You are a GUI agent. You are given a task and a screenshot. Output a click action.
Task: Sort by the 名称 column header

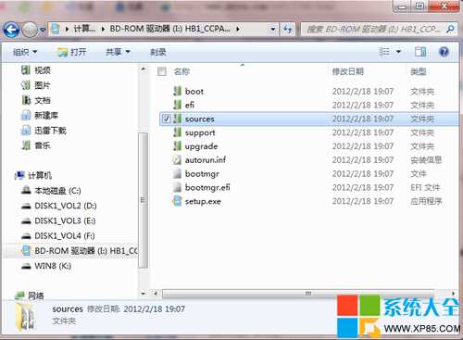(x=181, y=71)
